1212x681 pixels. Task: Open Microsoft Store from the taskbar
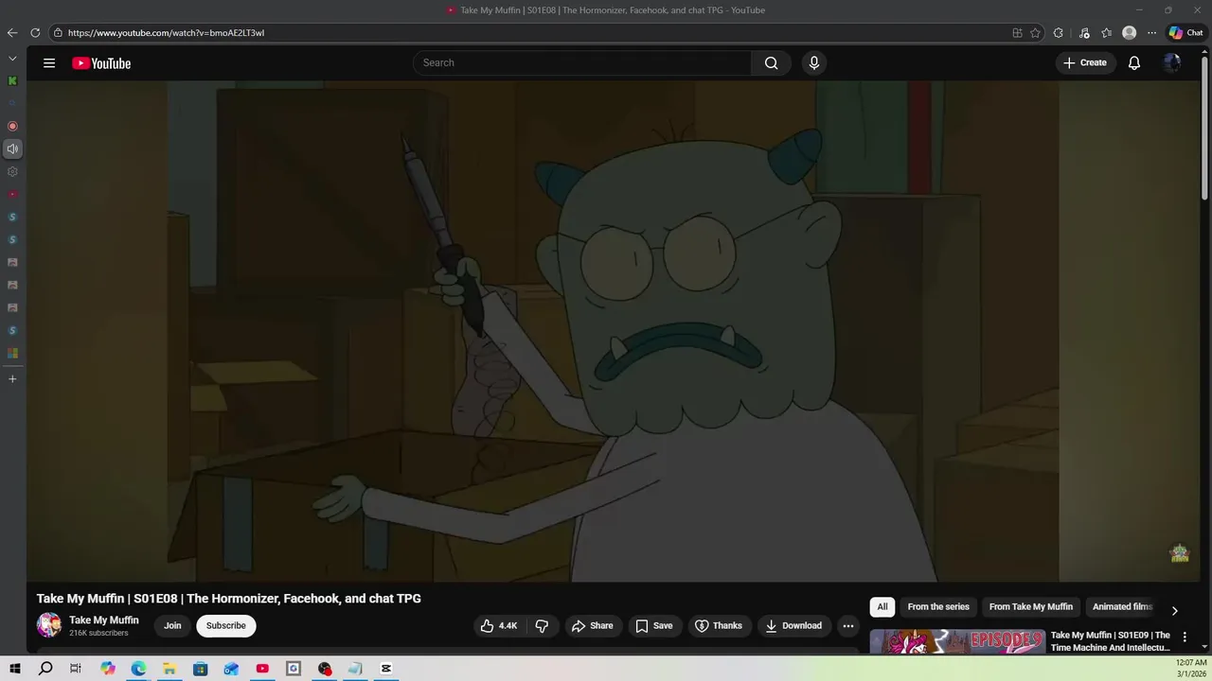coord(201,669)
